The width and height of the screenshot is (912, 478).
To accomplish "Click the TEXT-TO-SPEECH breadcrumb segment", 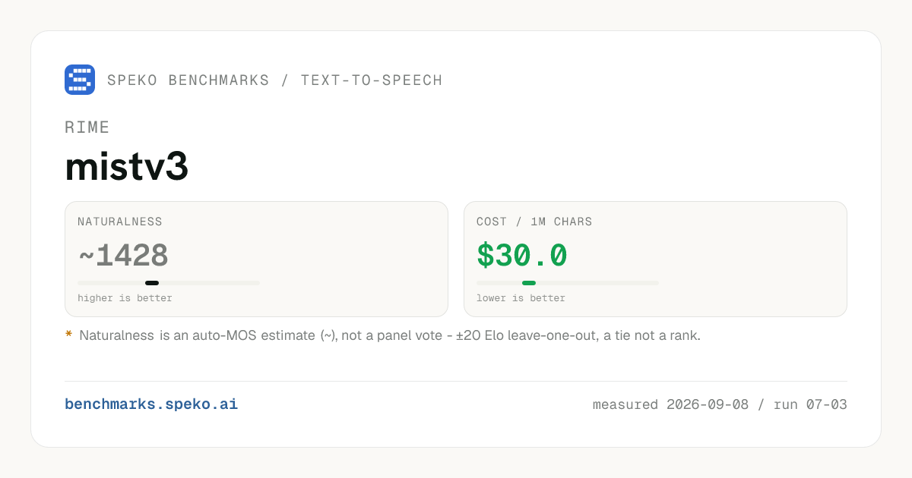I will click(372, 80).
